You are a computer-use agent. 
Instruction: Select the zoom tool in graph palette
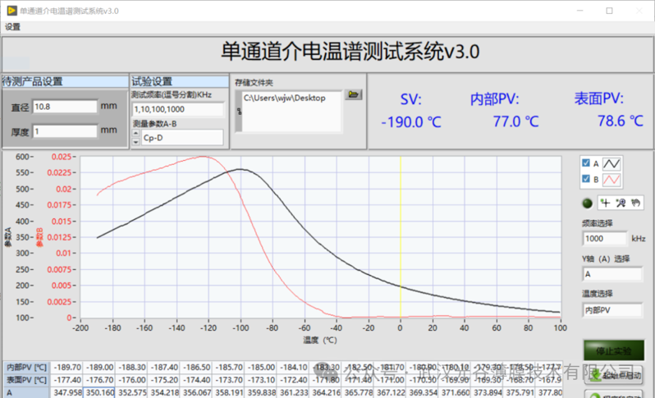(x=621, y=204)
